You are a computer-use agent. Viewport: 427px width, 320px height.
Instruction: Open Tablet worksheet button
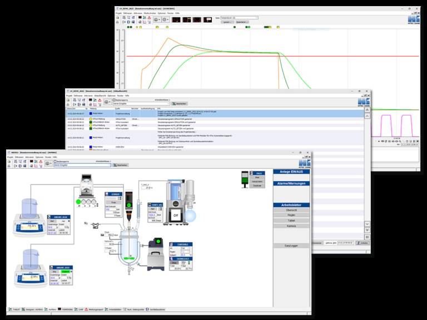point(291,221)
